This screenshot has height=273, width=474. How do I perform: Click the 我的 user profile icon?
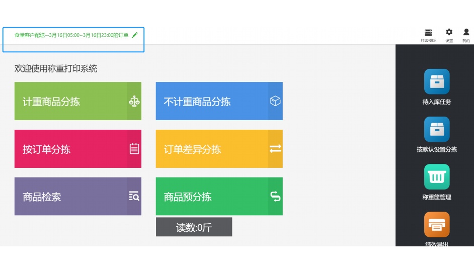[466, 33]
